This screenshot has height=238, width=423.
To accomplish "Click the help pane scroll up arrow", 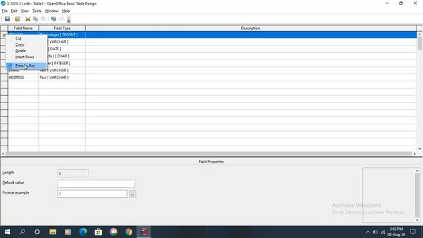I will click(x=417, y=171).
